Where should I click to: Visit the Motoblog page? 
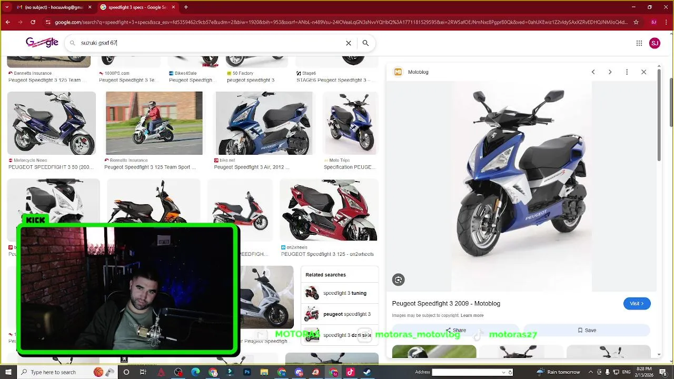tap(637, 304)
